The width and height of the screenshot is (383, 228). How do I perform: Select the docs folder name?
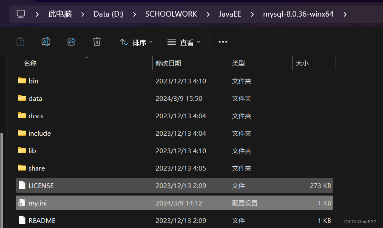coord(36,116)
